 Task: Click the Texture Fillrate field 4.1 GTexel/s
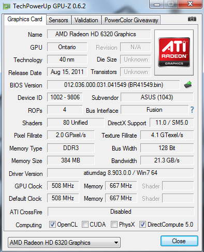(167, 135)
